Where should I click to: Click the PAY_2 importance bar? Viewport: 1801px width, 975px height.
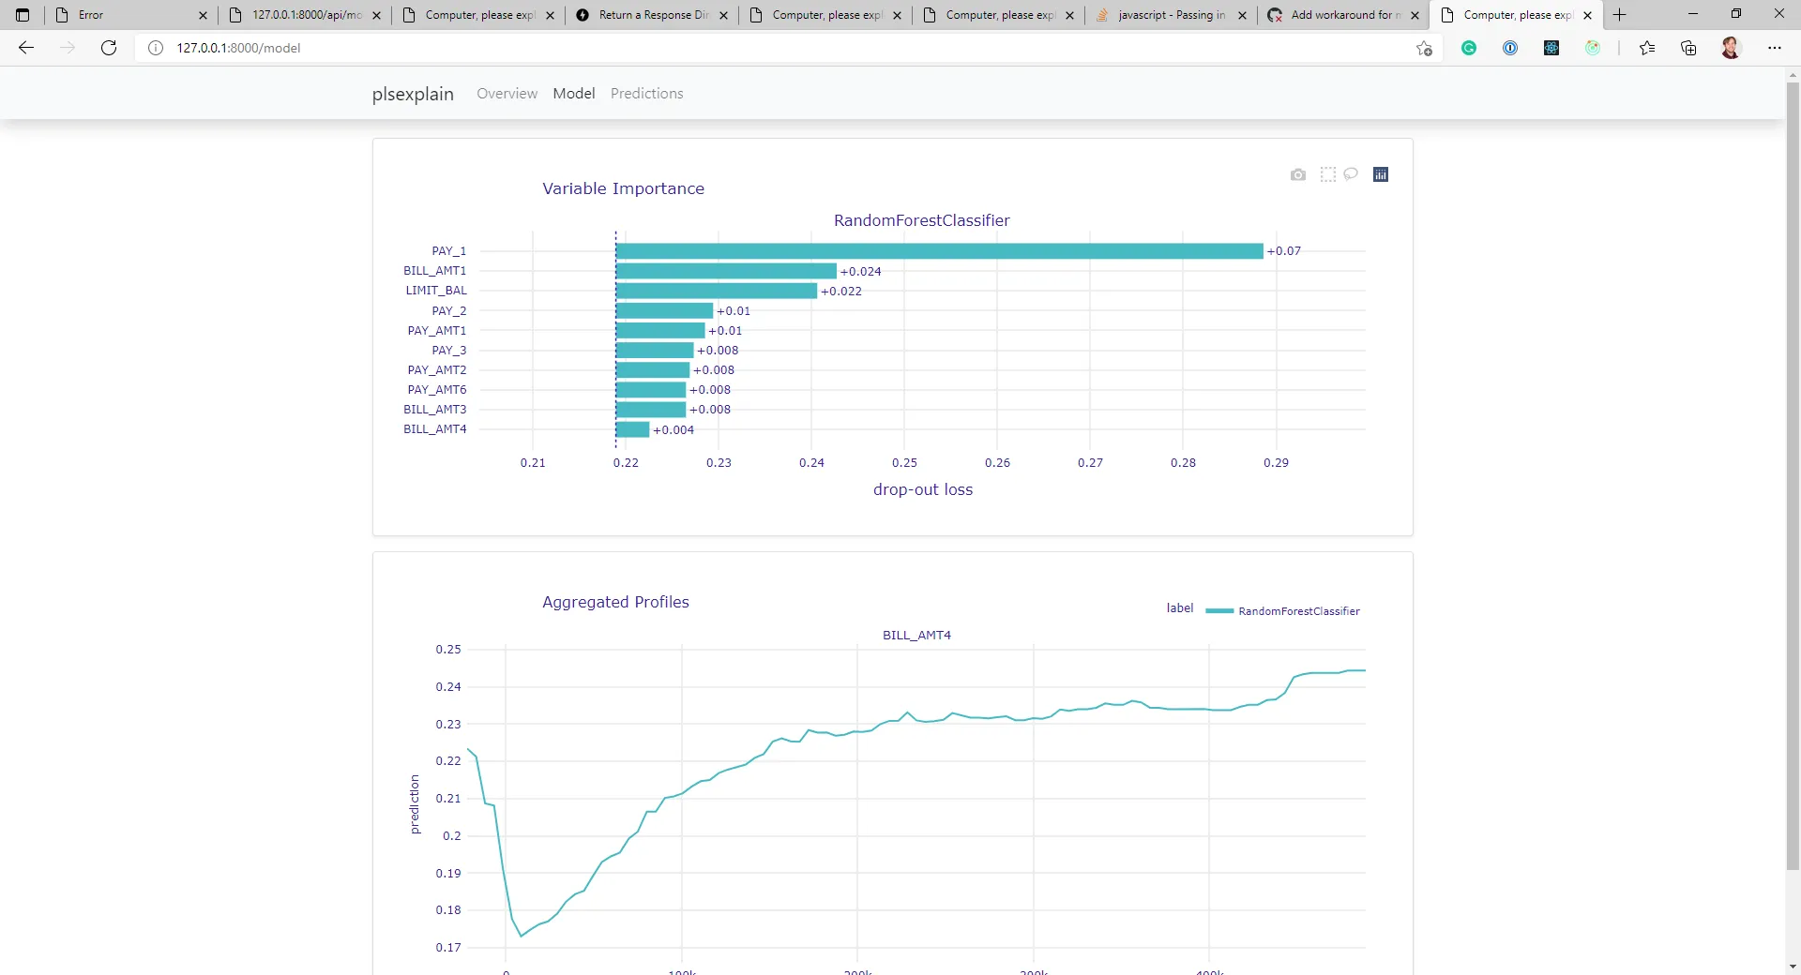coord(664,310)
